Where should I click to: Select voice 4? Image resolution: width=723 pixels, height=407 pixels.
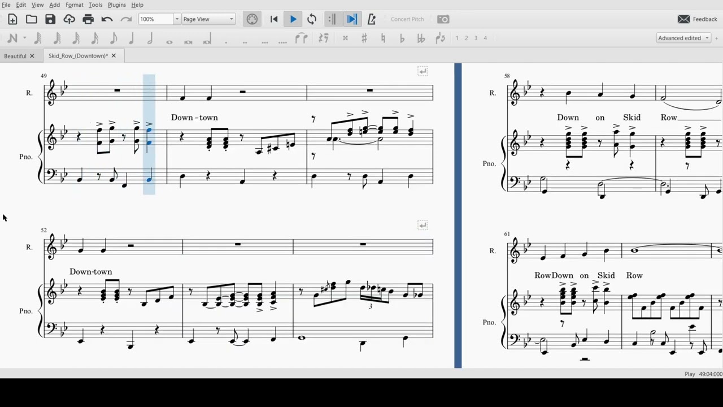pyautogui.click(x=485, y=38)
